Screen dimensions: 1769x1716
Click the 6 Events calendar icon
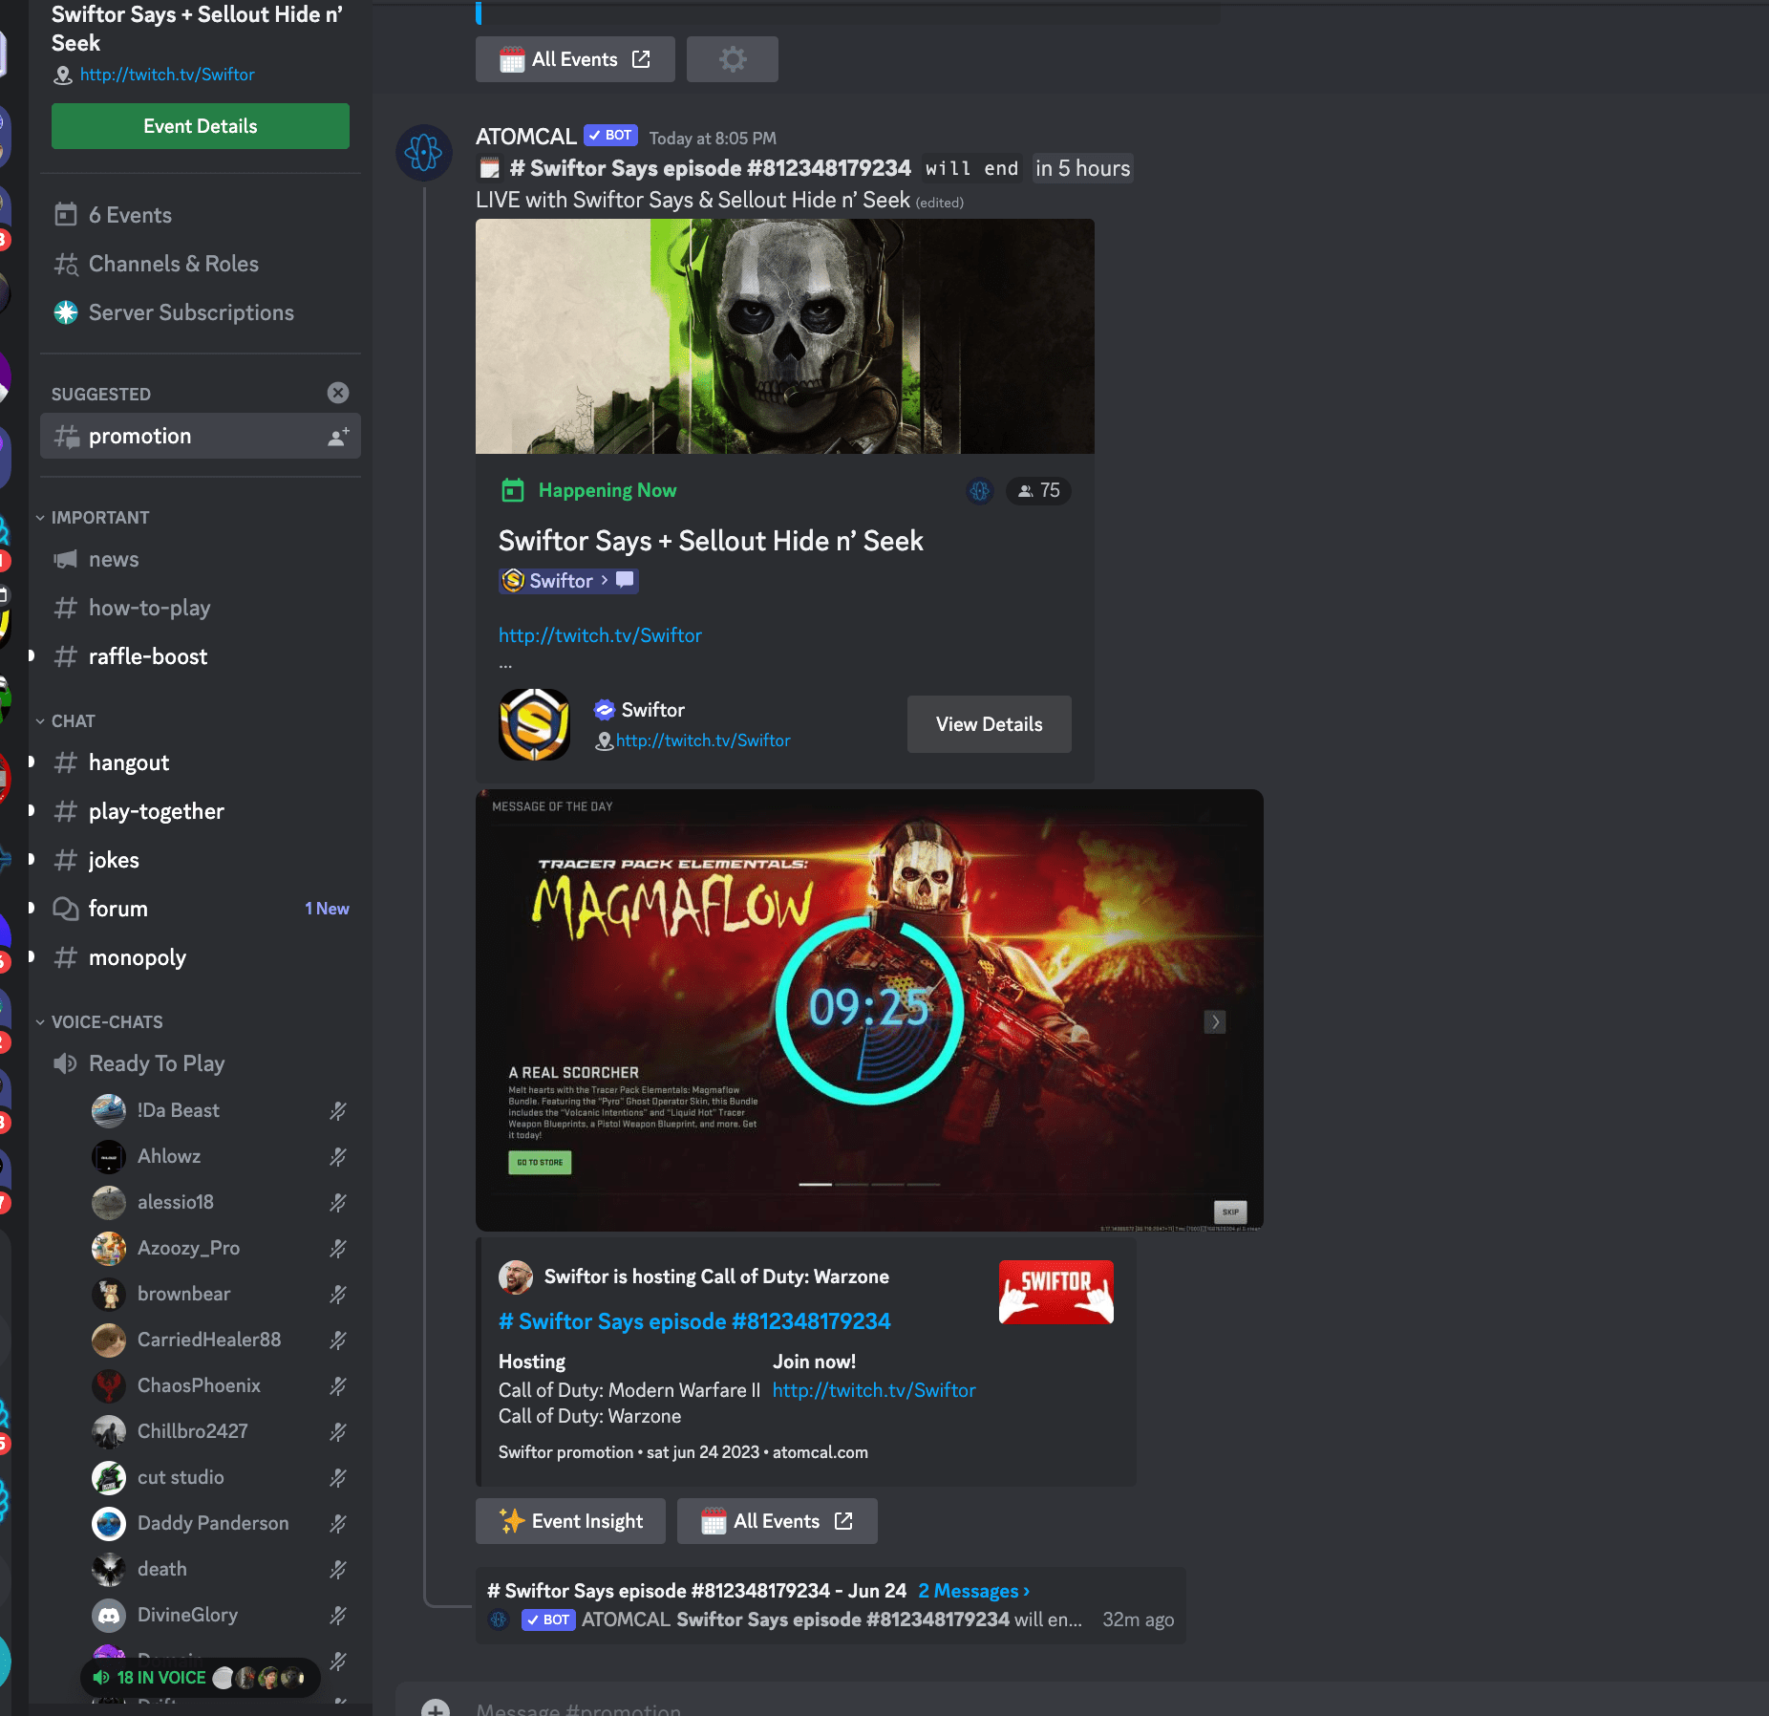coord(66,215)
